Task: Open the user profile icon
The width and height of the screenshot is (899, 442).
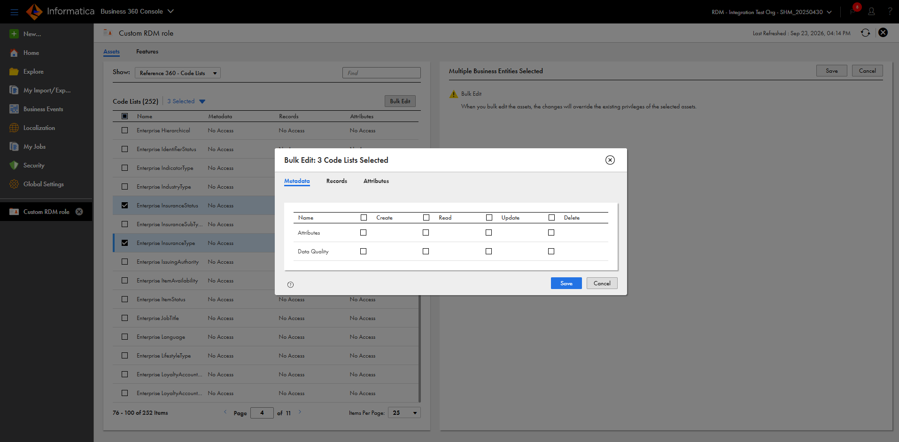Action: [x=871, y=12]
